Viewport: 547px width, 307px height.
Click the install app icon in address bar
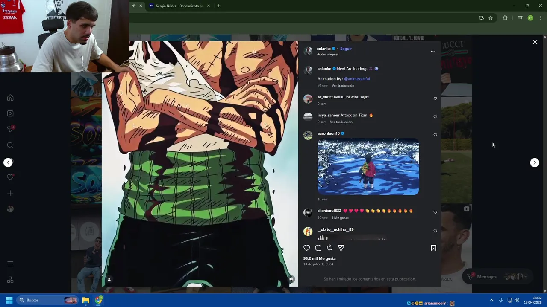coord(481,18)
